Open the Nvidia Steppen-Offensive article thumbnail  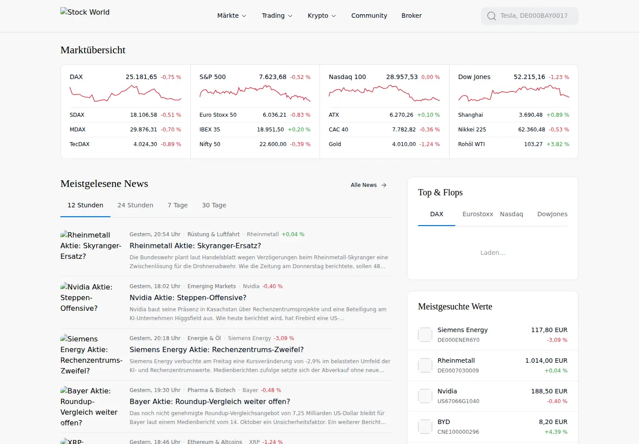tap(91, 297)
